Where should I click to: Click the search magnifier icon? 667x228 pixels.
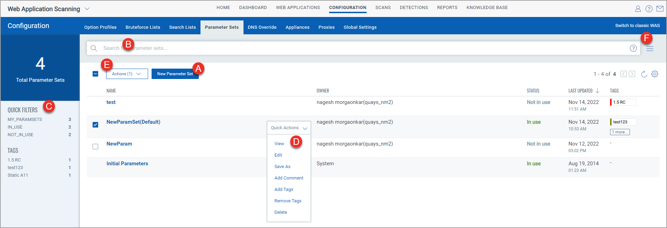[94, 48]
